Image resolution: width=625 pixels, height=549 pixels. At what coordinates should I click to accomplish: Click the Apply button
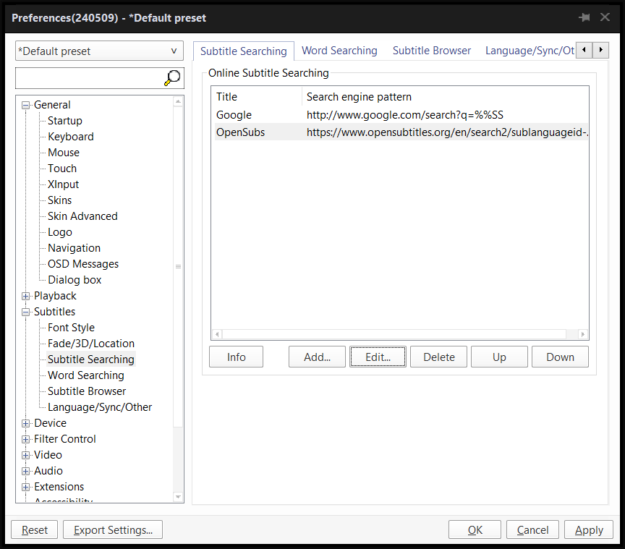tap(589, 530)
